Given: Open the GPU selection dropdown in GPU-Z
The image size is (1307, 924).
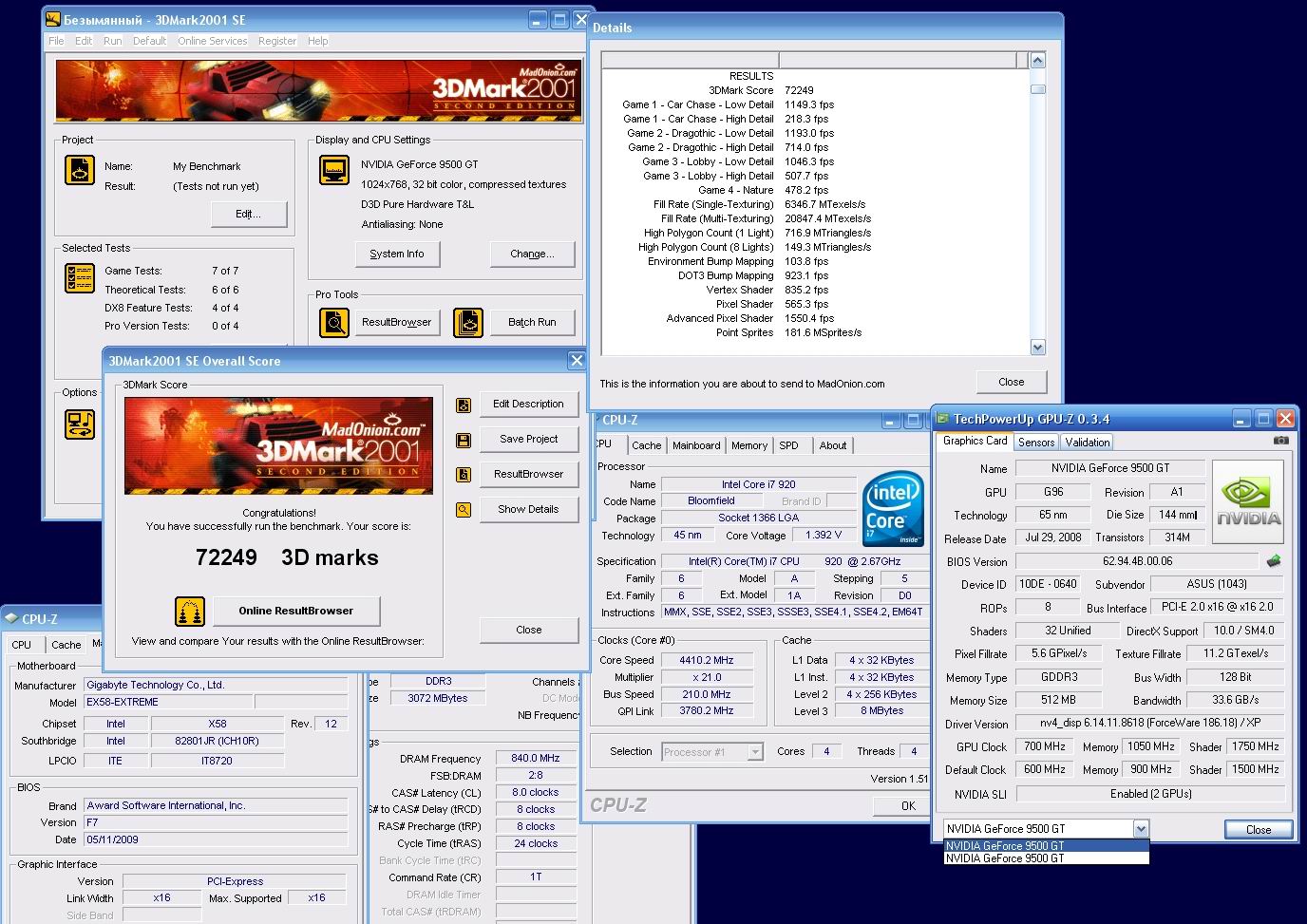Looking at the screenshot, I should (x=1141, y=829).
